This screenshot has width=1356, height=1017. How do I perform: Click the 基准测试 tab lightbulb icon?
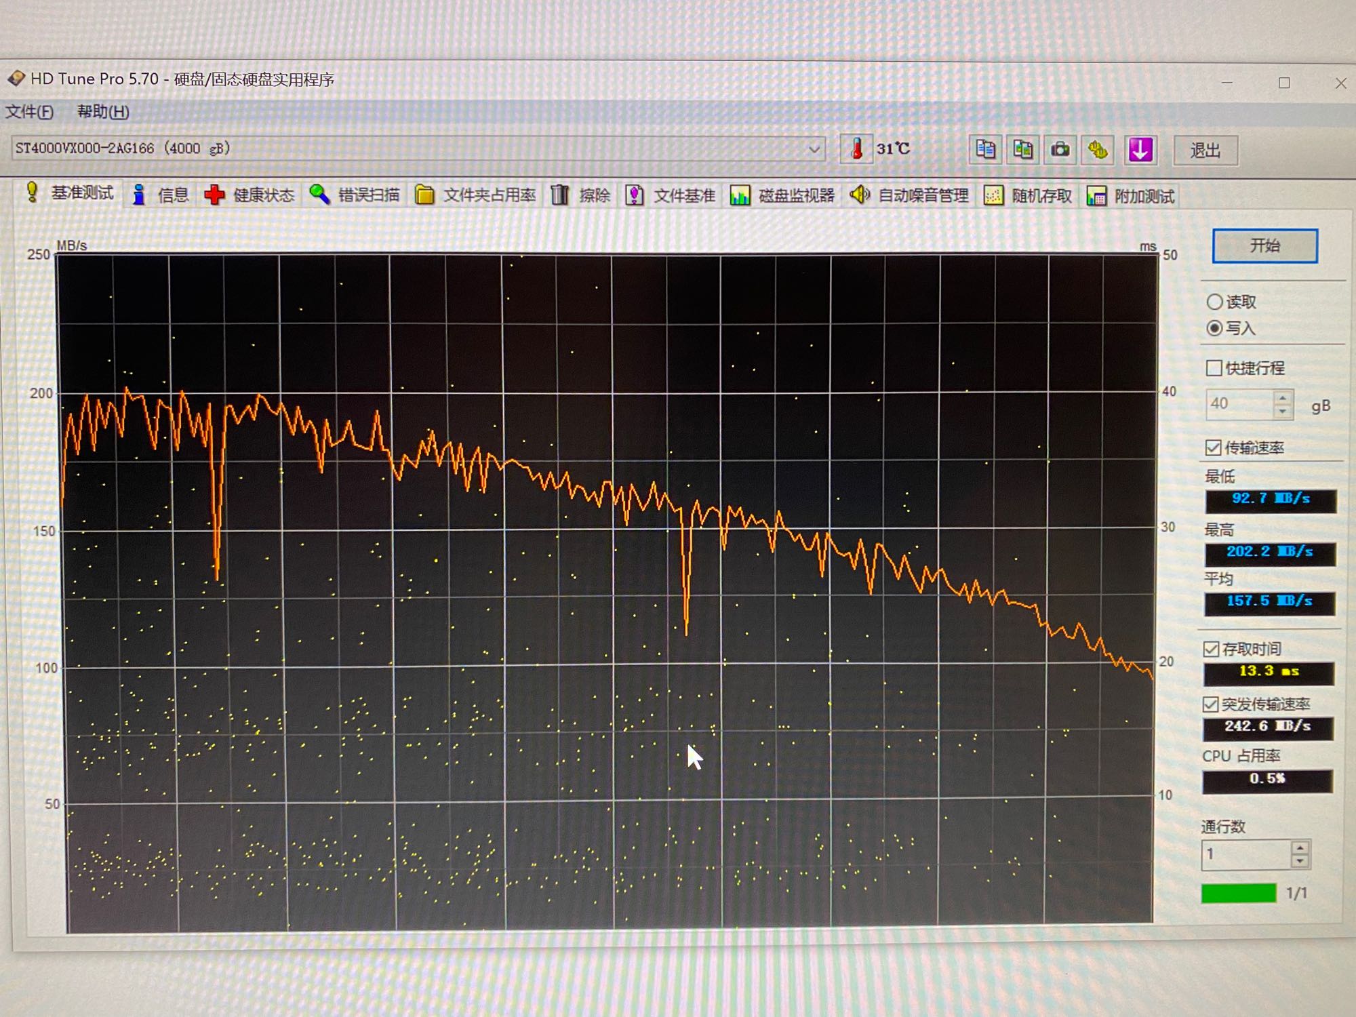(x=32, y=192)
